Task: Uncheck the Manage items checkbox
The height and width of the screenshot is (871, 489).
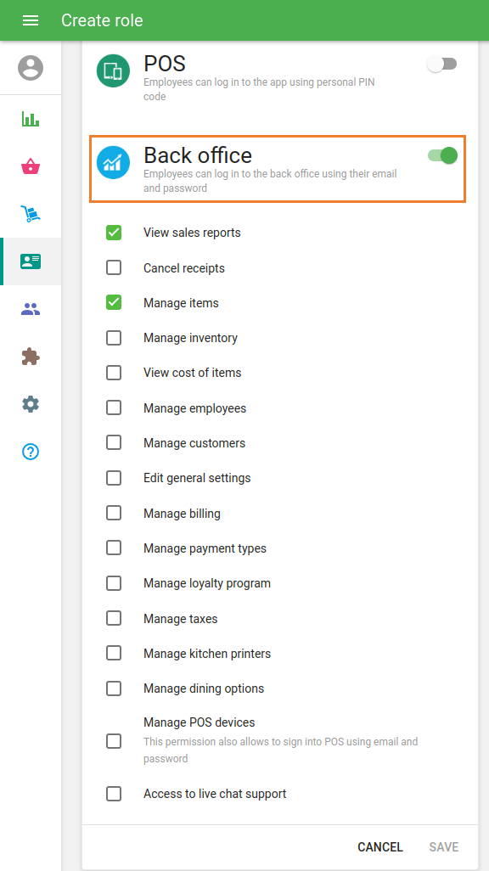Action: 114,303
